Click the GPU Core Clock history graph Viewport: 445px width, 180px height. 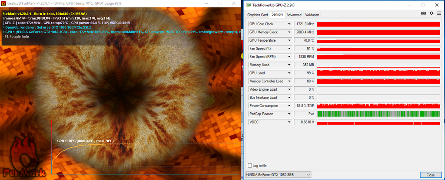click(x=379, y=24)
